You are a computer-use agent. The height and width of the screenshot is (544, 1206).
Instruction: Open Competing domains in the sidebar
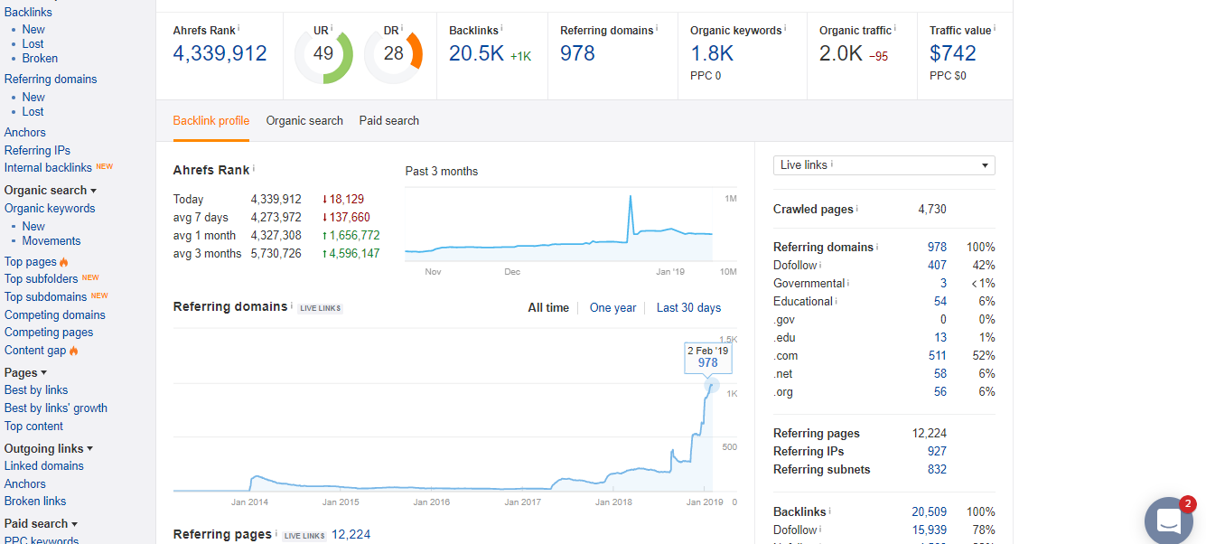[55, 315]
